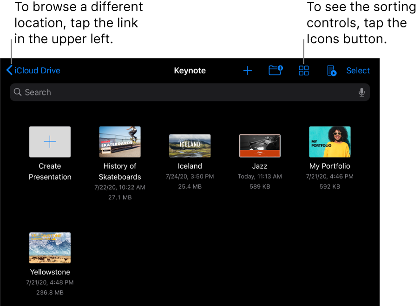Open the My Portfolio presentation
The height and width of the screenshot is (306, 420).
click(x=330, y=142)
